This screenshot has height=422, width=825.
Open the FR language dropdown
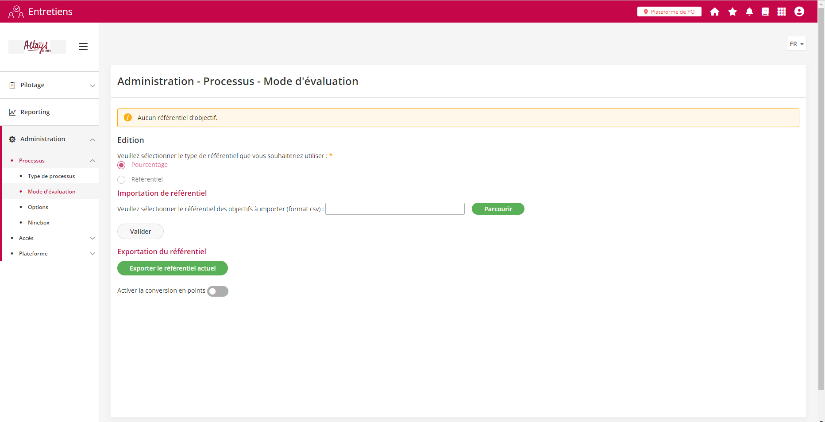(x=796, y=44)
